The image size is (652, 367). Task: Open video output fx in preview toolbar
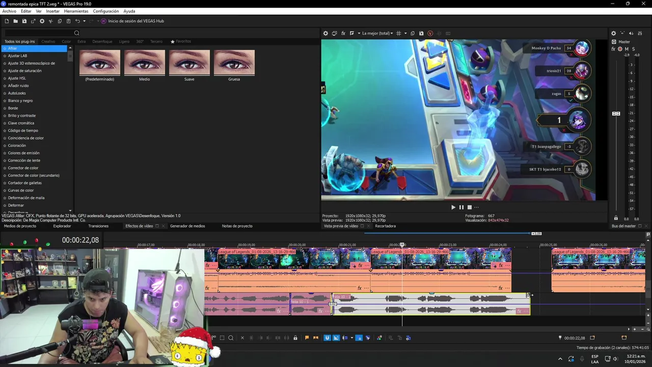pos(343,33)
